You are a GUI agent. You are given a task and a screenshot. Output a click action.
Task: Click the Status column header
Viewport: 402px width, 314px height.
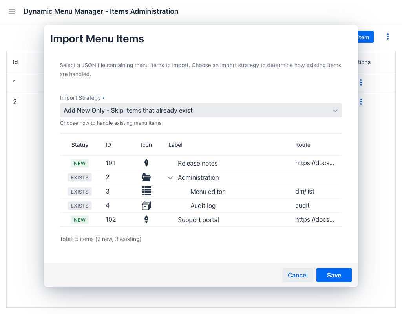pyautogui.click(x=79, y=145)
